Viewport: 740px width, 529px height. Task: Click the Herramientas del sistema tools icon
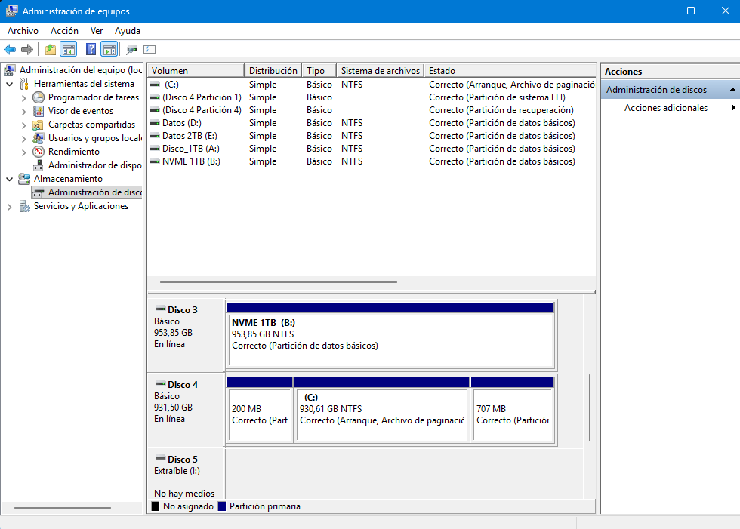(x=24, y=84)
